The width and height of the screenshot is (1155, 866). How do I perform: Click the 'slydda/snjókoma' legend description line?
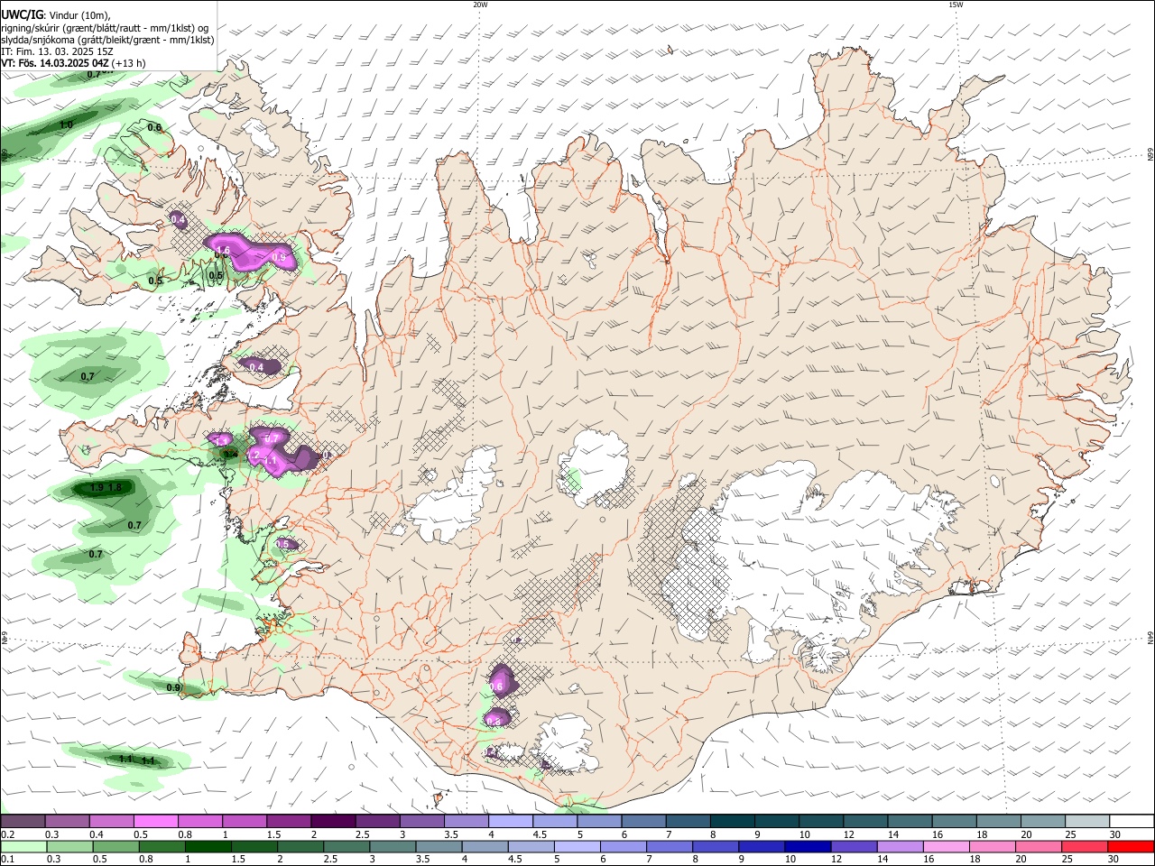pyautogui.click(x=107, y=40)
